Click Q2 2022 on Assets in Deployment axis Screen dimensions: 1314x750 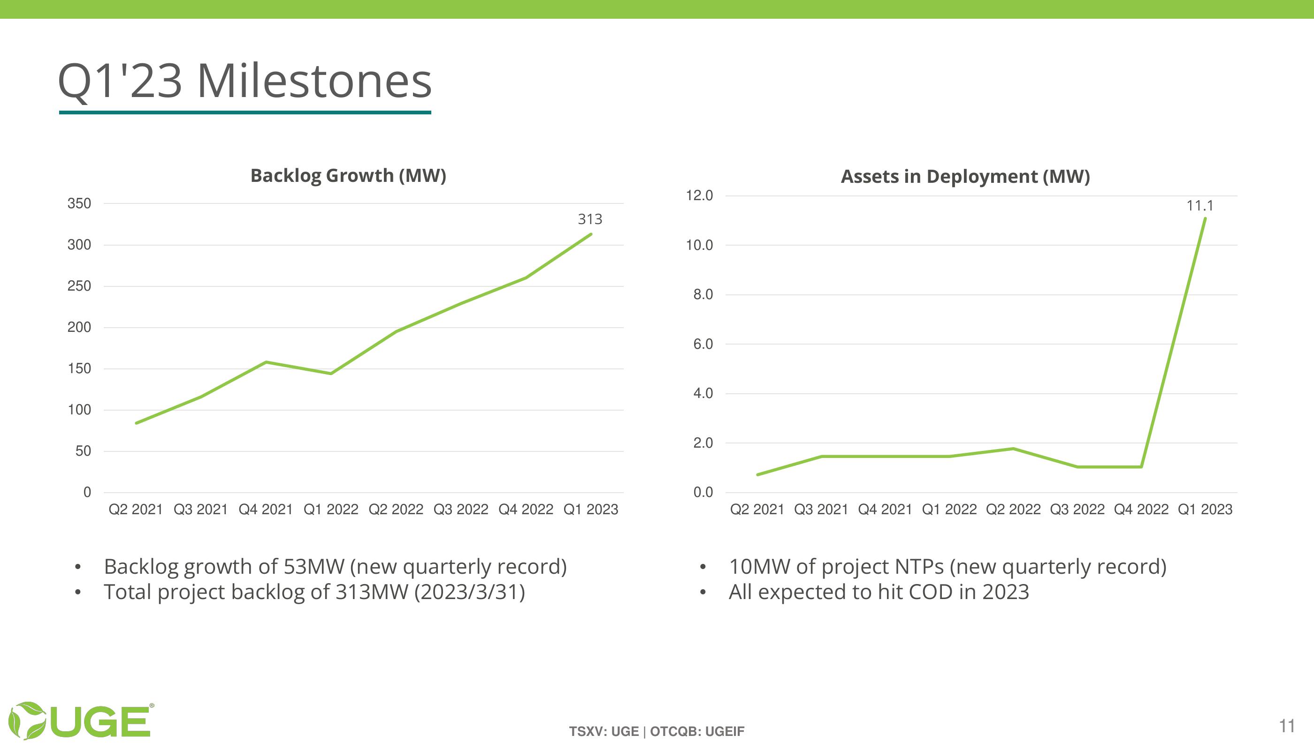point(1013,510)
